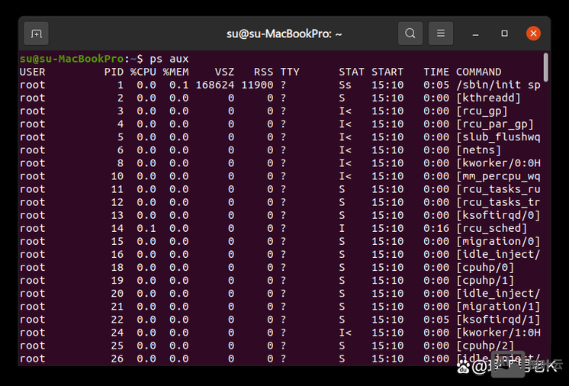Click the [rcu_sched] process name
Viewport: 569px width, 386px height.
point(491,228)
